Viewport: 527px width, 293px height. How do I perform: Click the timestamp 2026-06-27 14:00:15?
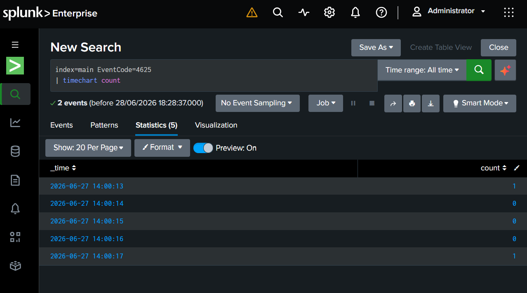(87, 221)
